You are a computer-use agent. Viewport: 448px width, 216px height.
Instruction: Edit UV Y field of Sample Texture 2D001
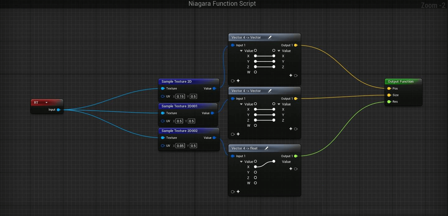191,121
